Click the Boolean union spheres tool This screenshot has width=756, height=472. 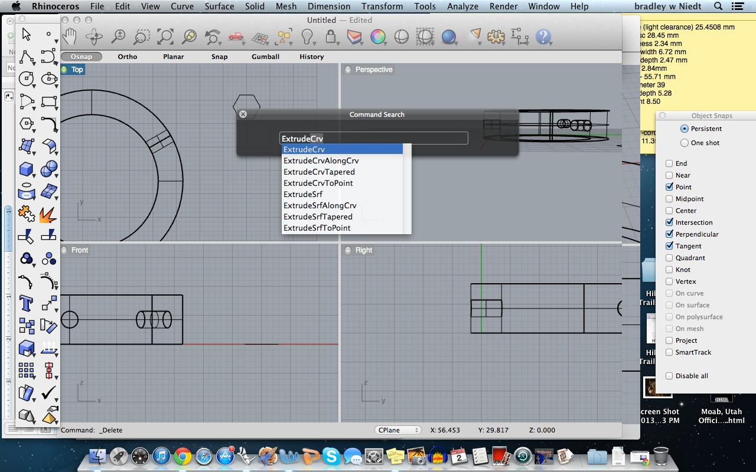point(49,169)
